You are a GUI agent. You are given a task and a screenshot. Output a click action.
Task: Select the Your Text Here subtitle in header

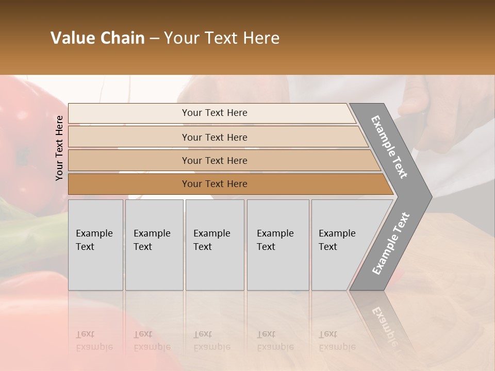(x=222, y=38)
